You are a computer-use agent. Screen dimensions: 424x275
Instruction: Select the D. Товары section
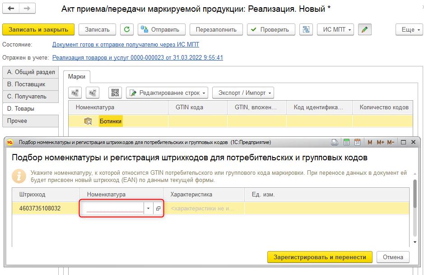31,109
